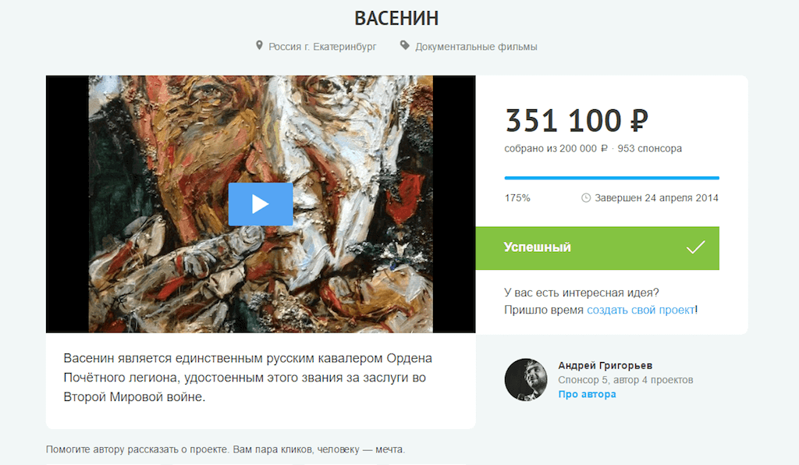Screen dimensions: 799x465
Task: Click the ВАСЕНИН project title
Action: [x=396, y=19]
